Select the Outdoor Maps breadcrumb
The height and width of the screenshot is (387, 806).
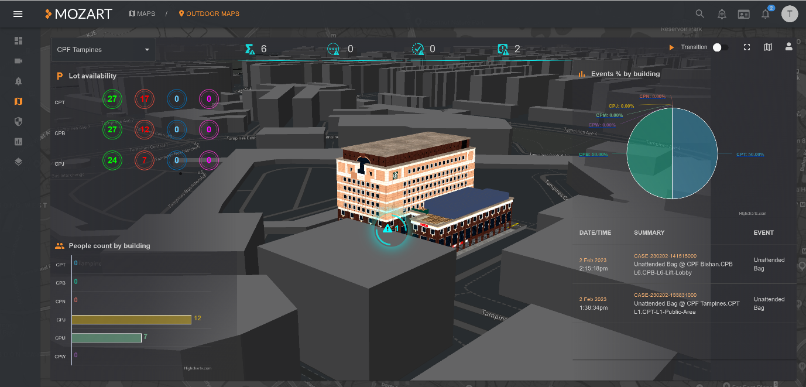pyautogui.click(x=209, y=13)
